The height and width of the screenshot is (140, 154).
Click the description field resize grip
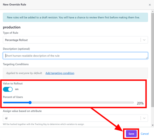[x=147, y=58]
